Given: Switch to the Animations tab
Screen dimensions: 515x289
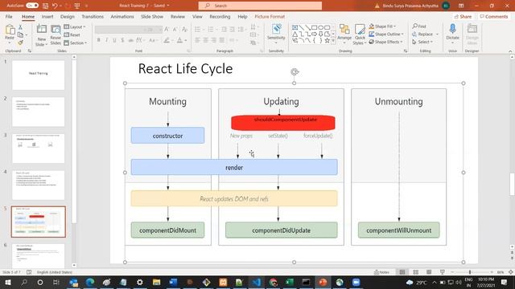Looking at the screenshot, I should point(122,16).
